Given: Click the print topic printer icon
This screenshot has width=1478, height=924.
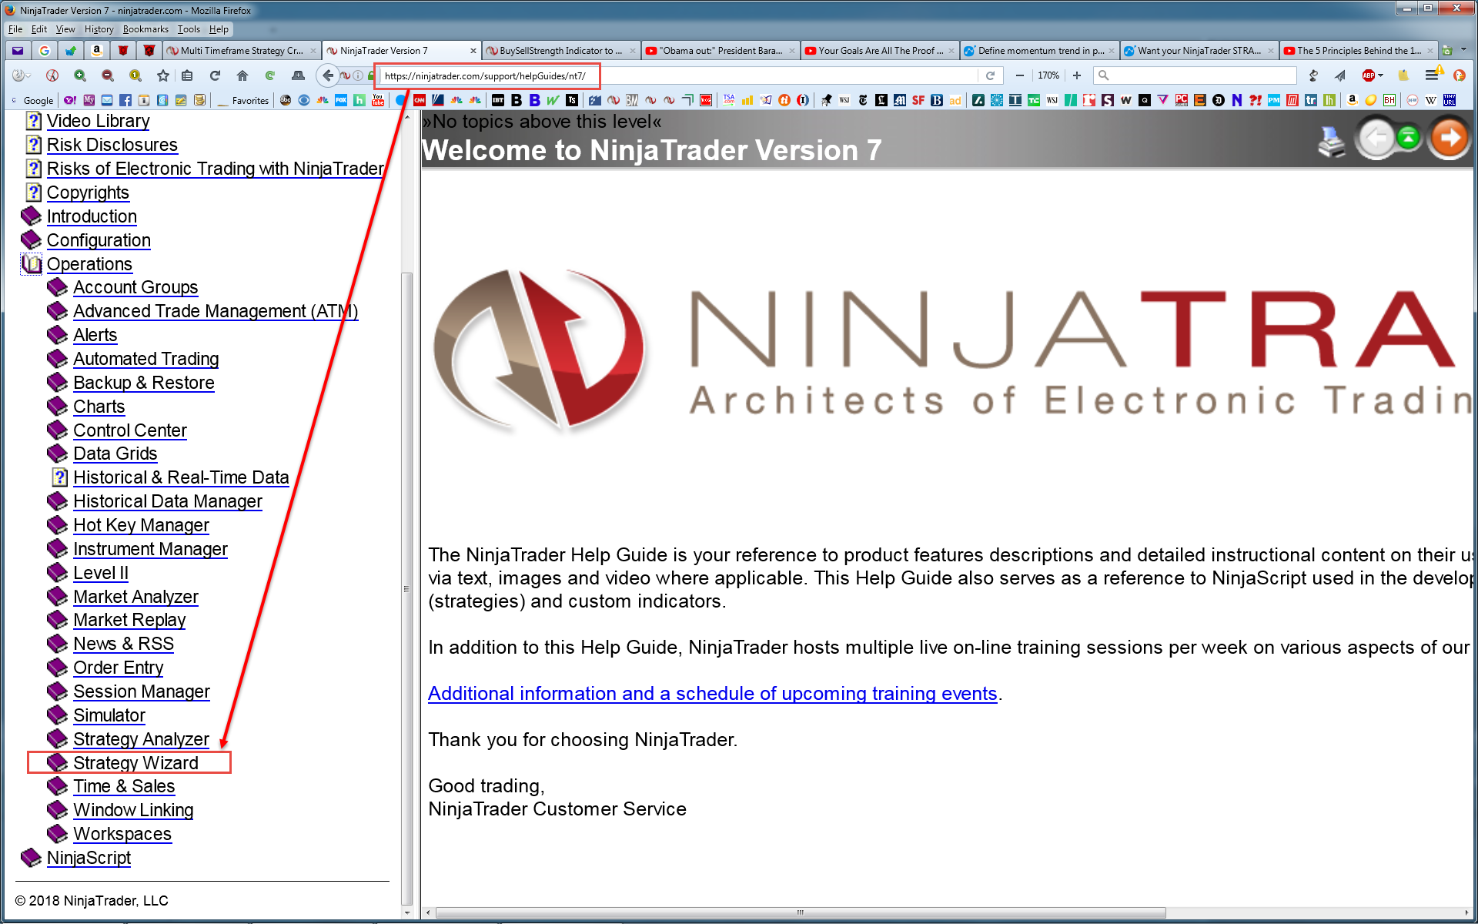Looking at the screenshot, I should pos(1331,142).
